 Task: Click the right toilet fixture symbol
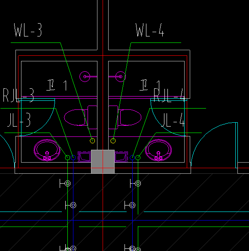[x=125, y=117]
